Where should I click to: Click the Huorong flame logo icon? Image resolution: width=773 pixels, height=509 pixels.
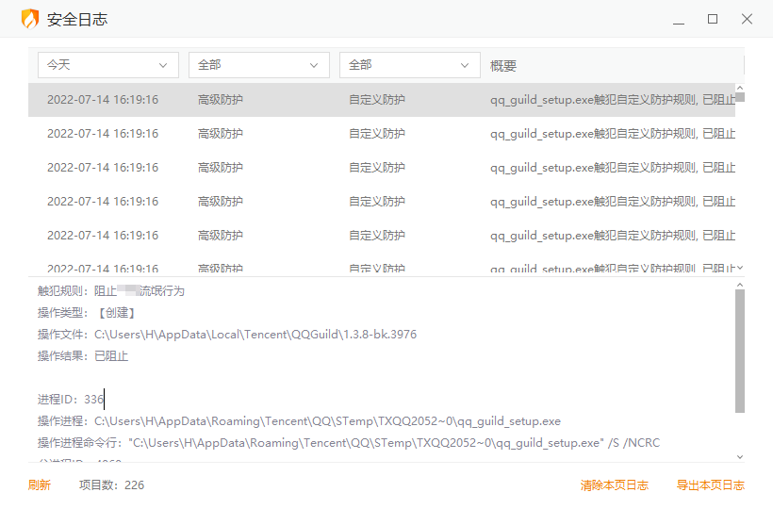[30, 19]
